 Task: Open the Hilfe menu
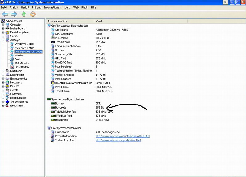(x=93, y=7)
